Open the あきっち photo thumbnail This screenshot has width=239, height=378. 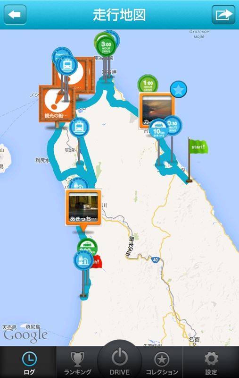(83, 207)
